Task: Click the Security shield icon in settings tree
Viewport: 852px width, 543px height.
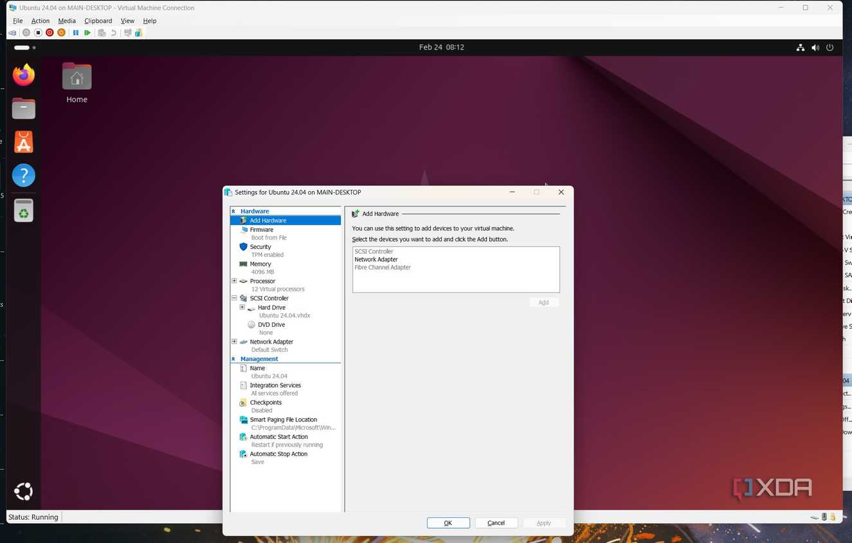Action: coord(243,247)
